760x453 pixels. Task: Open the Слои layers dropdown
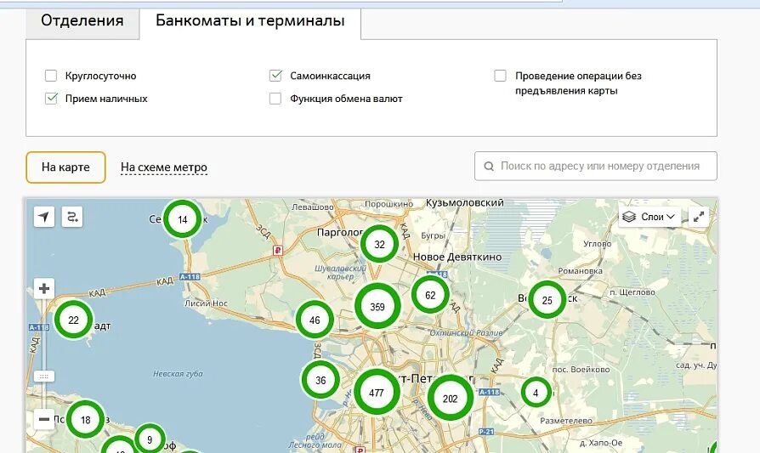(649, 217)
